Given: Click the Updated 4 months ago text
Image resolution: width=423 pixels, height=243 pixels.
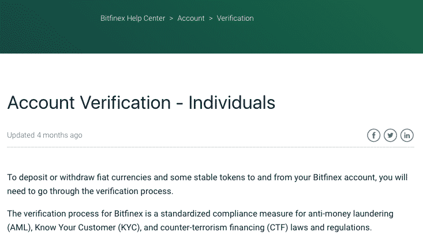Looking at the screenshot, I should click(44, 135).
